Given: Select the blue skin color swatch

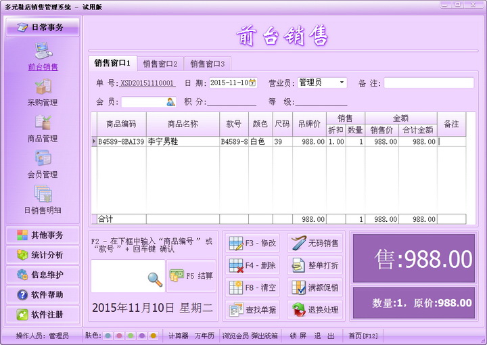Looking at the screenshot, I should 108,336.
